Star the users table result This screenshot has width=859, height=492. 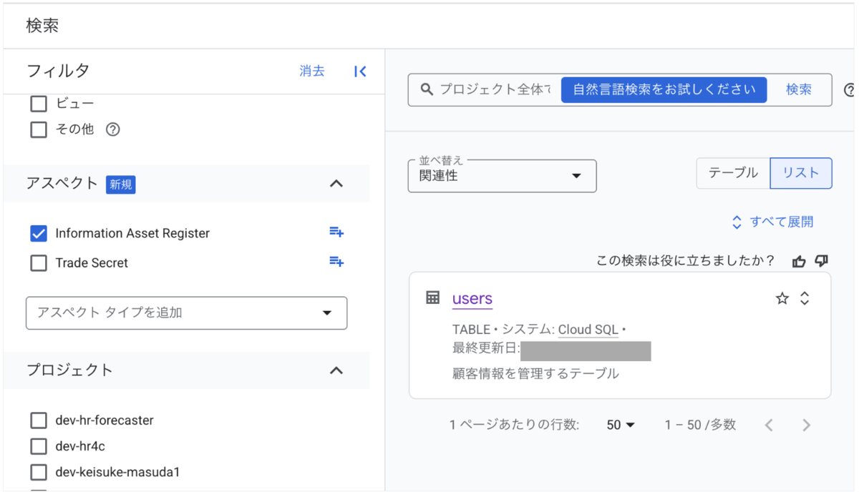pyautogui.click(x=782, y=299)
